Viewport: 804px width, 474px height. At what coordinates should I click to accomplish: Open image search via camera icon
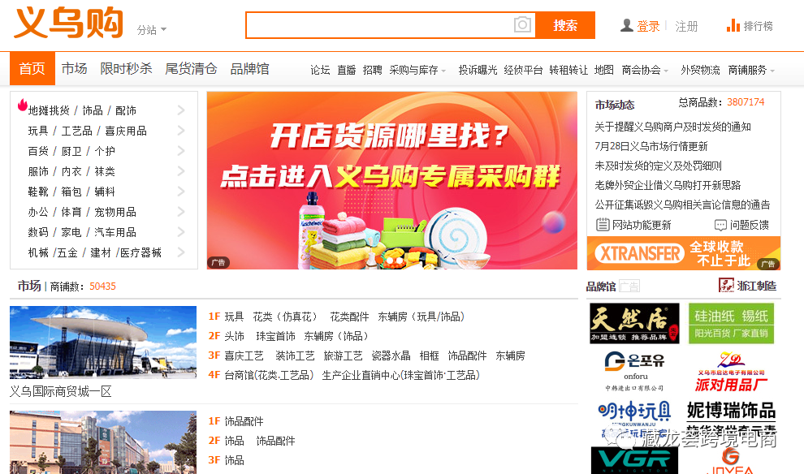tap(522, 24)
